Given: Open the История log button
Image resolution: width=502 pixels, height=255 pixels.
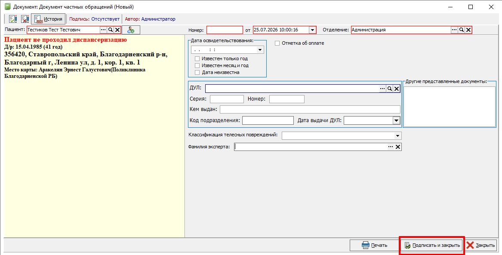Looking at the screenshot, I should [48, 19].
